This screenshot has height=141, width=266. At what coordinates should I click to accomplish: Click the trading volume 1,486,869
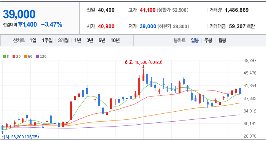[237, 10]
